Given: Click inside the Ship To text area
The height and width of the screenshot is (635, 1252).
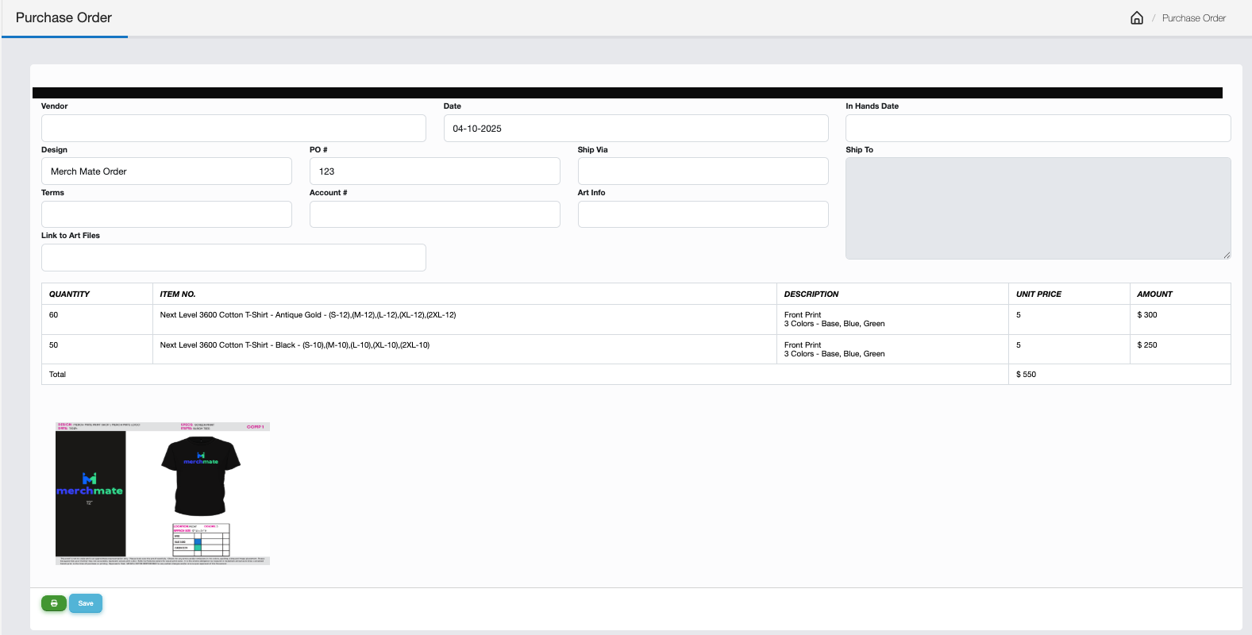Looking at the screenshot, I should pos(1038,208).
